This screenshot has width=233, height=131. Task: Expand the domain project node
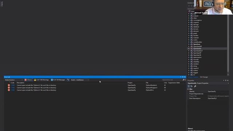[x=189, y=29]
